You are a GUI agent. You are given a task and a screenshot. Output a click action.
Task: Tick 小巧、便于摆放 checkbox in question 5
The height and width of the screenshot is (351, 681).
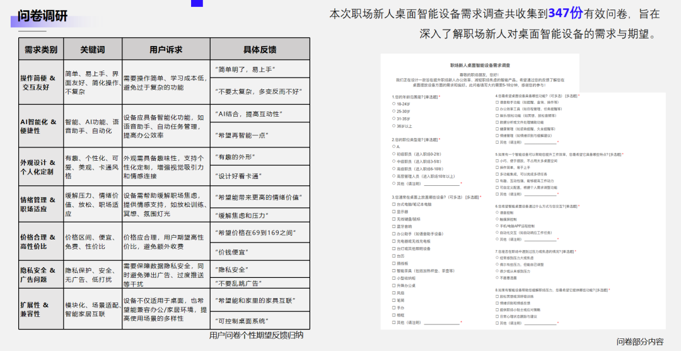497,161
